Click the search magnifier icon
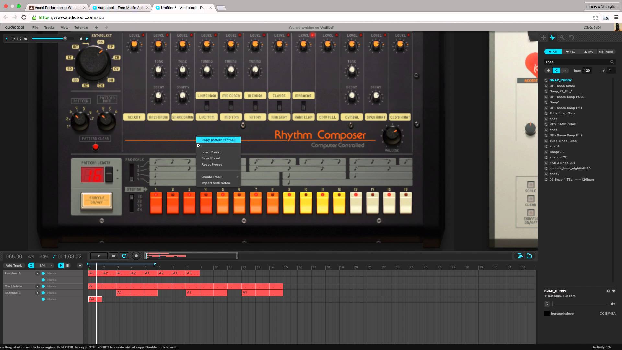 pyautogui.click(x=612, y=62)
